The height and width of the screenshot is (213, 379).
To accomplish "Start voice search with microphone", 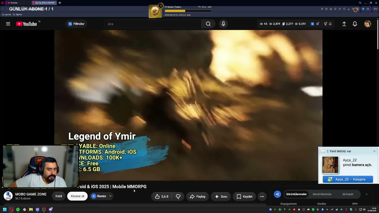I will click(223, 24).
